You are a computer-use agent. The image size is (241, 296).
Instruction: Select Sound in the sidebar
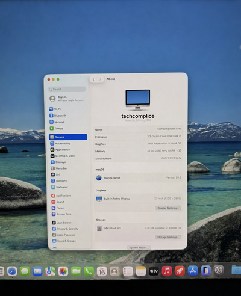(x=70, y=202)
